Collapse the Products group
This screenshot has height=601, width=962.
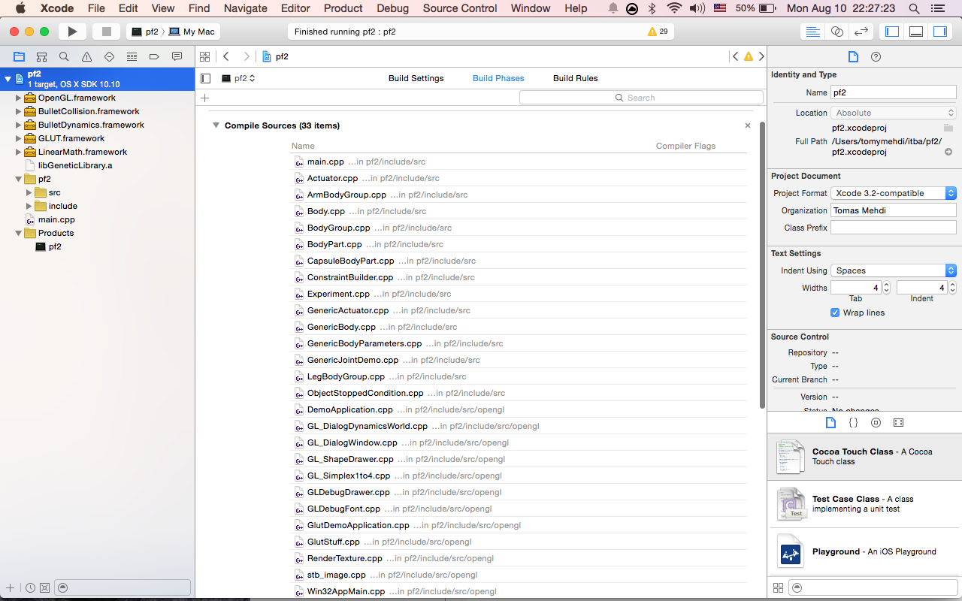(19, 233)
